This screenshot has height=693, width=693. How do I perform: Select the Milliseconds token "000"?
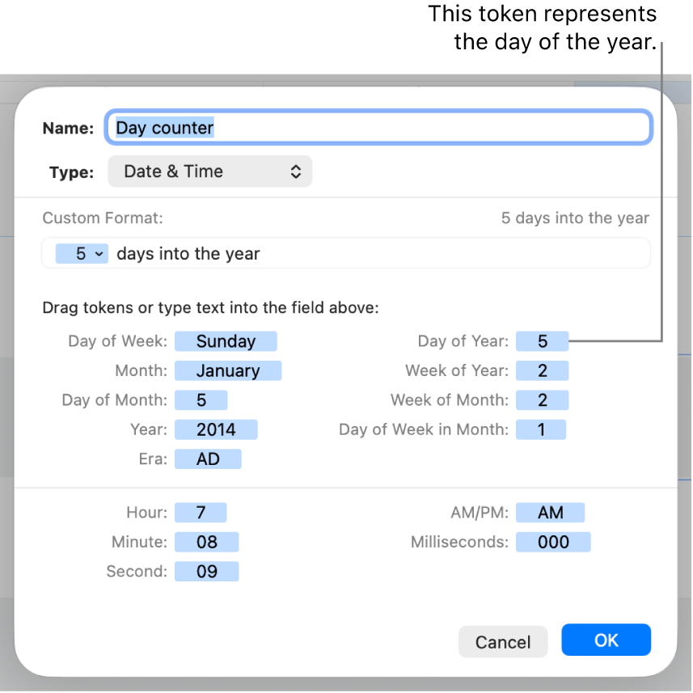coord(553,542)
